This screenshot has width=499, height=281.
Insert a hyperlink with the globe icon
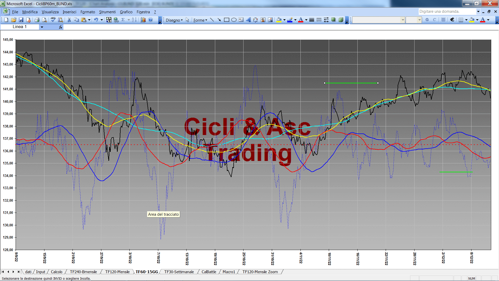(116, 20)
